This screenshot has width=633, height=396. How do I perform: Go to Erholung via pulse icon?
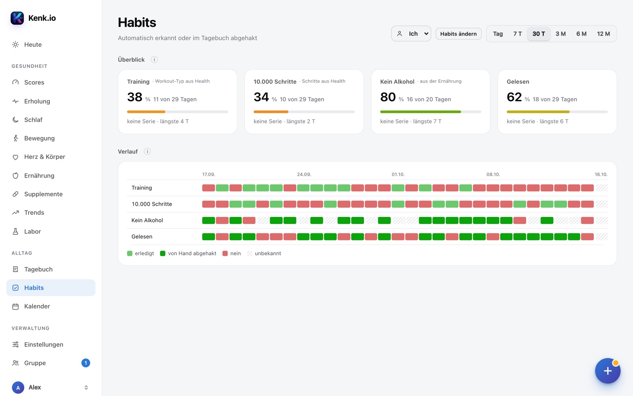15,101
